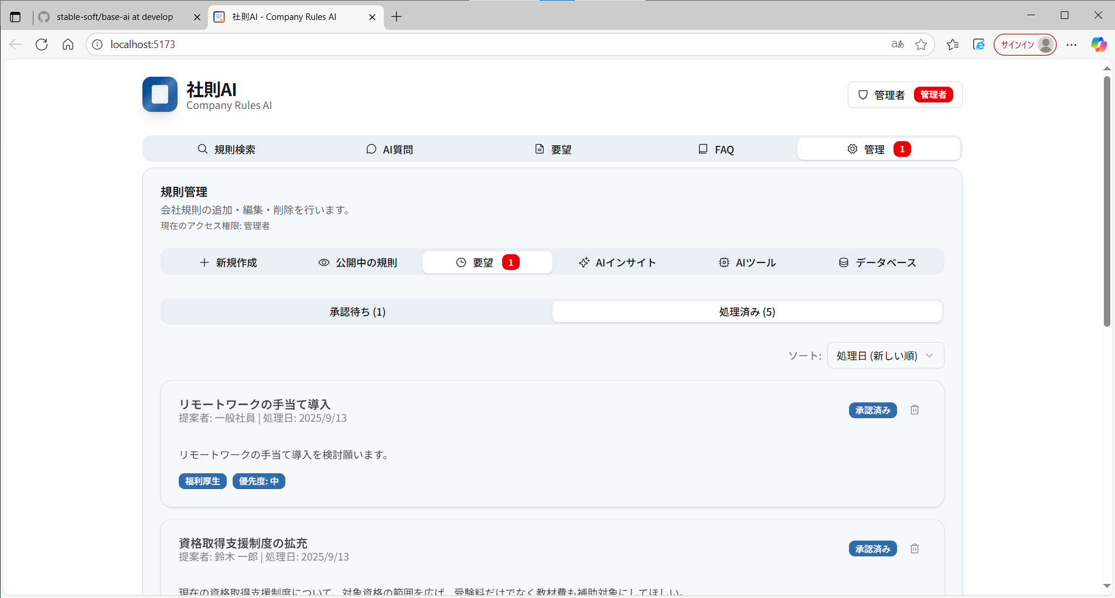Open the ソート dropdown 処理日 (新しい順)

[885, 356]
